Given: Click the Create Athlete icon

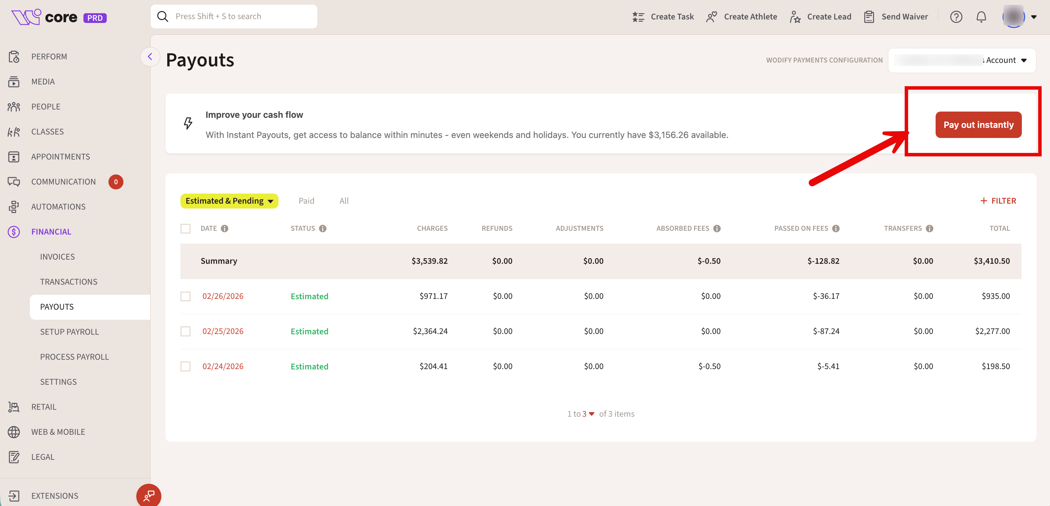Looking at the screenshot, I should pos(711,17).
